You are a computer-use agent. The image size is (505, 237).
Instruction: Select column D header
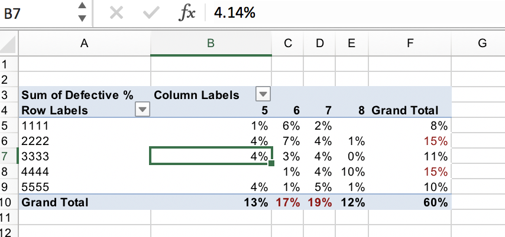pos(319,44)
